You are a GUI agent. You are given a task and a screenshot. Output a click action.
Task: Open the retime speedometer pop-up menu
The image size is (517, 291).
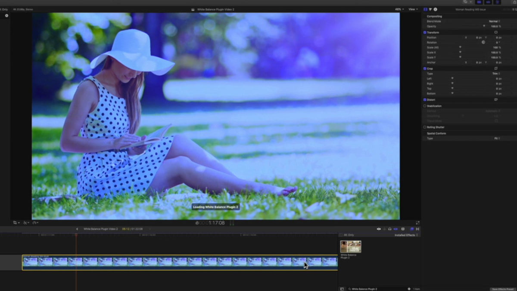coord(35,223)
